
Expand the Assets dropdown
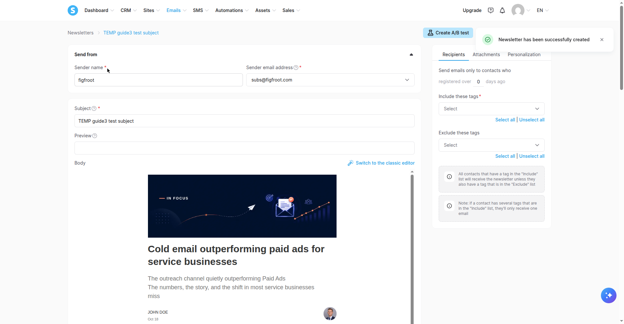pyautogui.click(x=265, y=10)
